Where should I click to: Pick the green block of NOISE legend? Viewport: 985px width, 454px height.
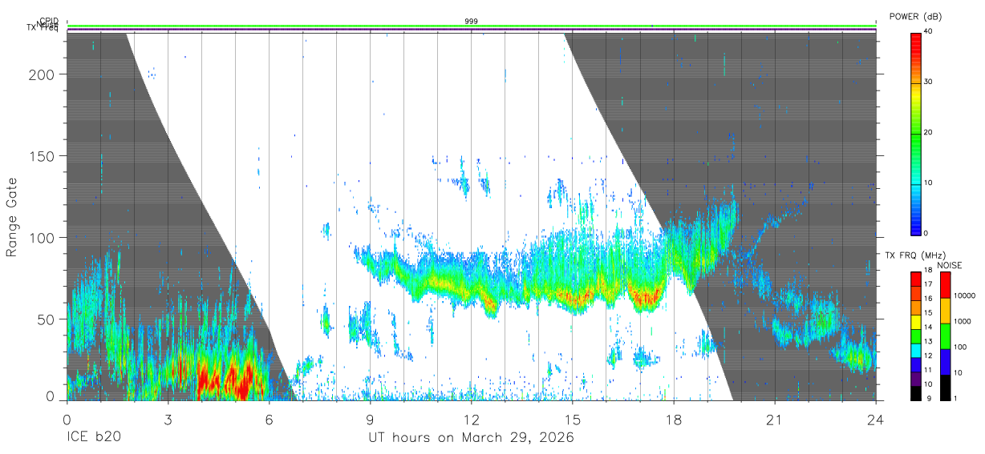[x=945, y=336]
